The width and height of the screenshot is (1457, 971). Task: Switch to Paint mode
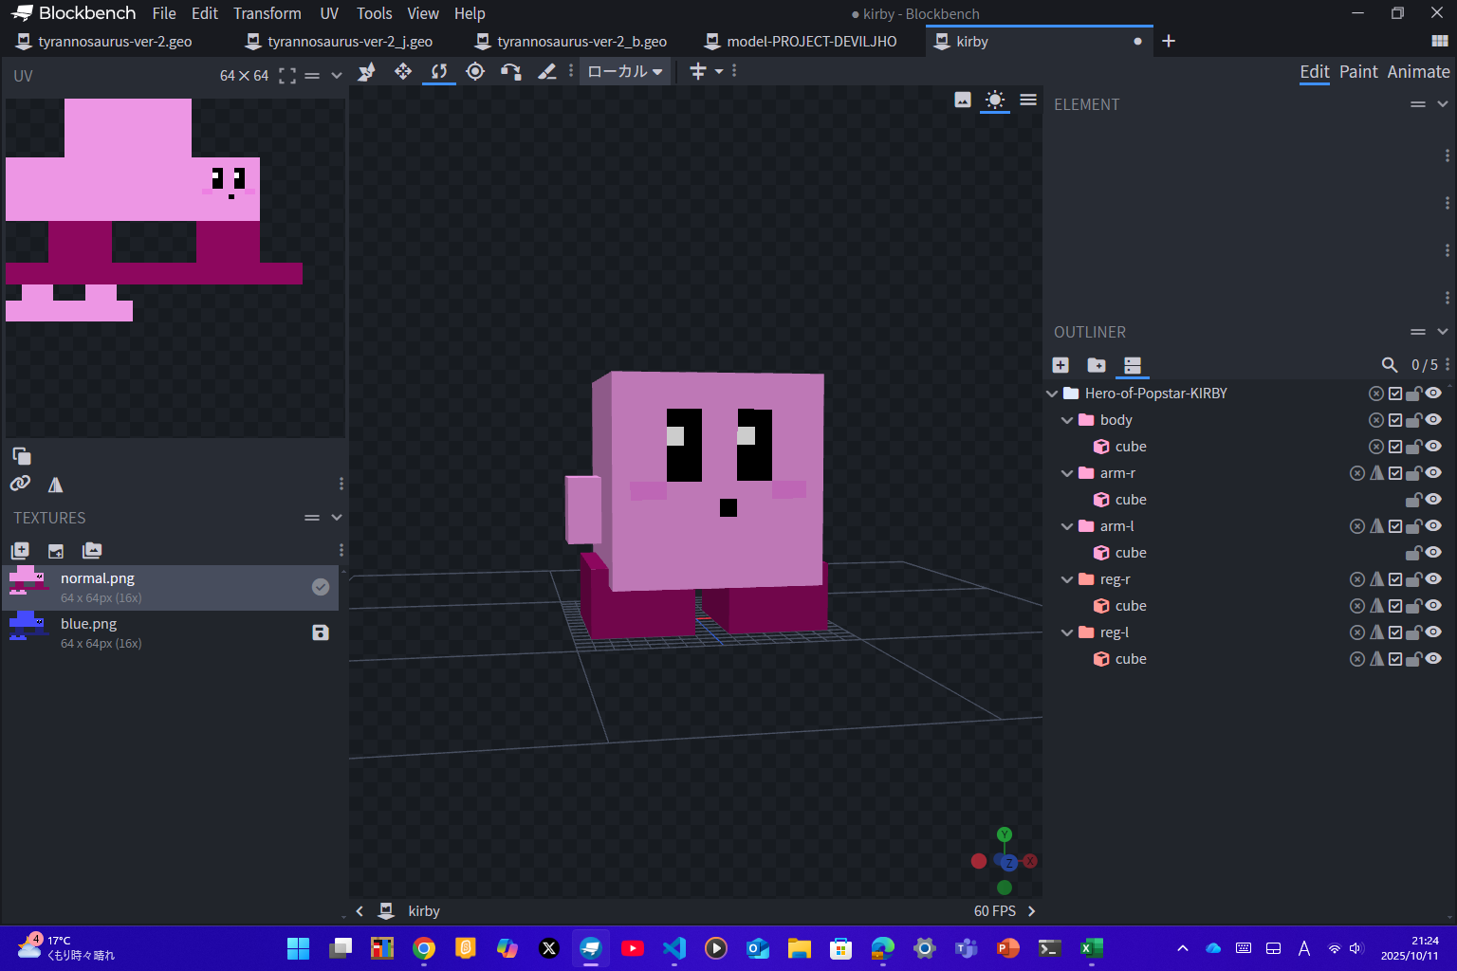click(1358, 72)
